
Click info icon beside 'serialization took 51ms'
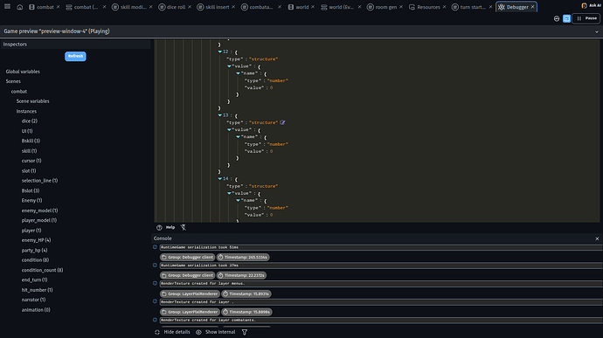(155, 247)
